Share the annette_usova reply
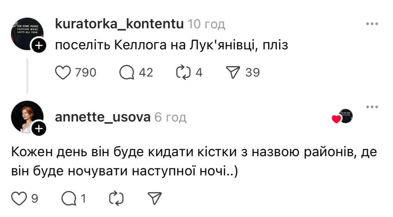Viewport: 393px width, 217px height. click(x=155, y=199)
